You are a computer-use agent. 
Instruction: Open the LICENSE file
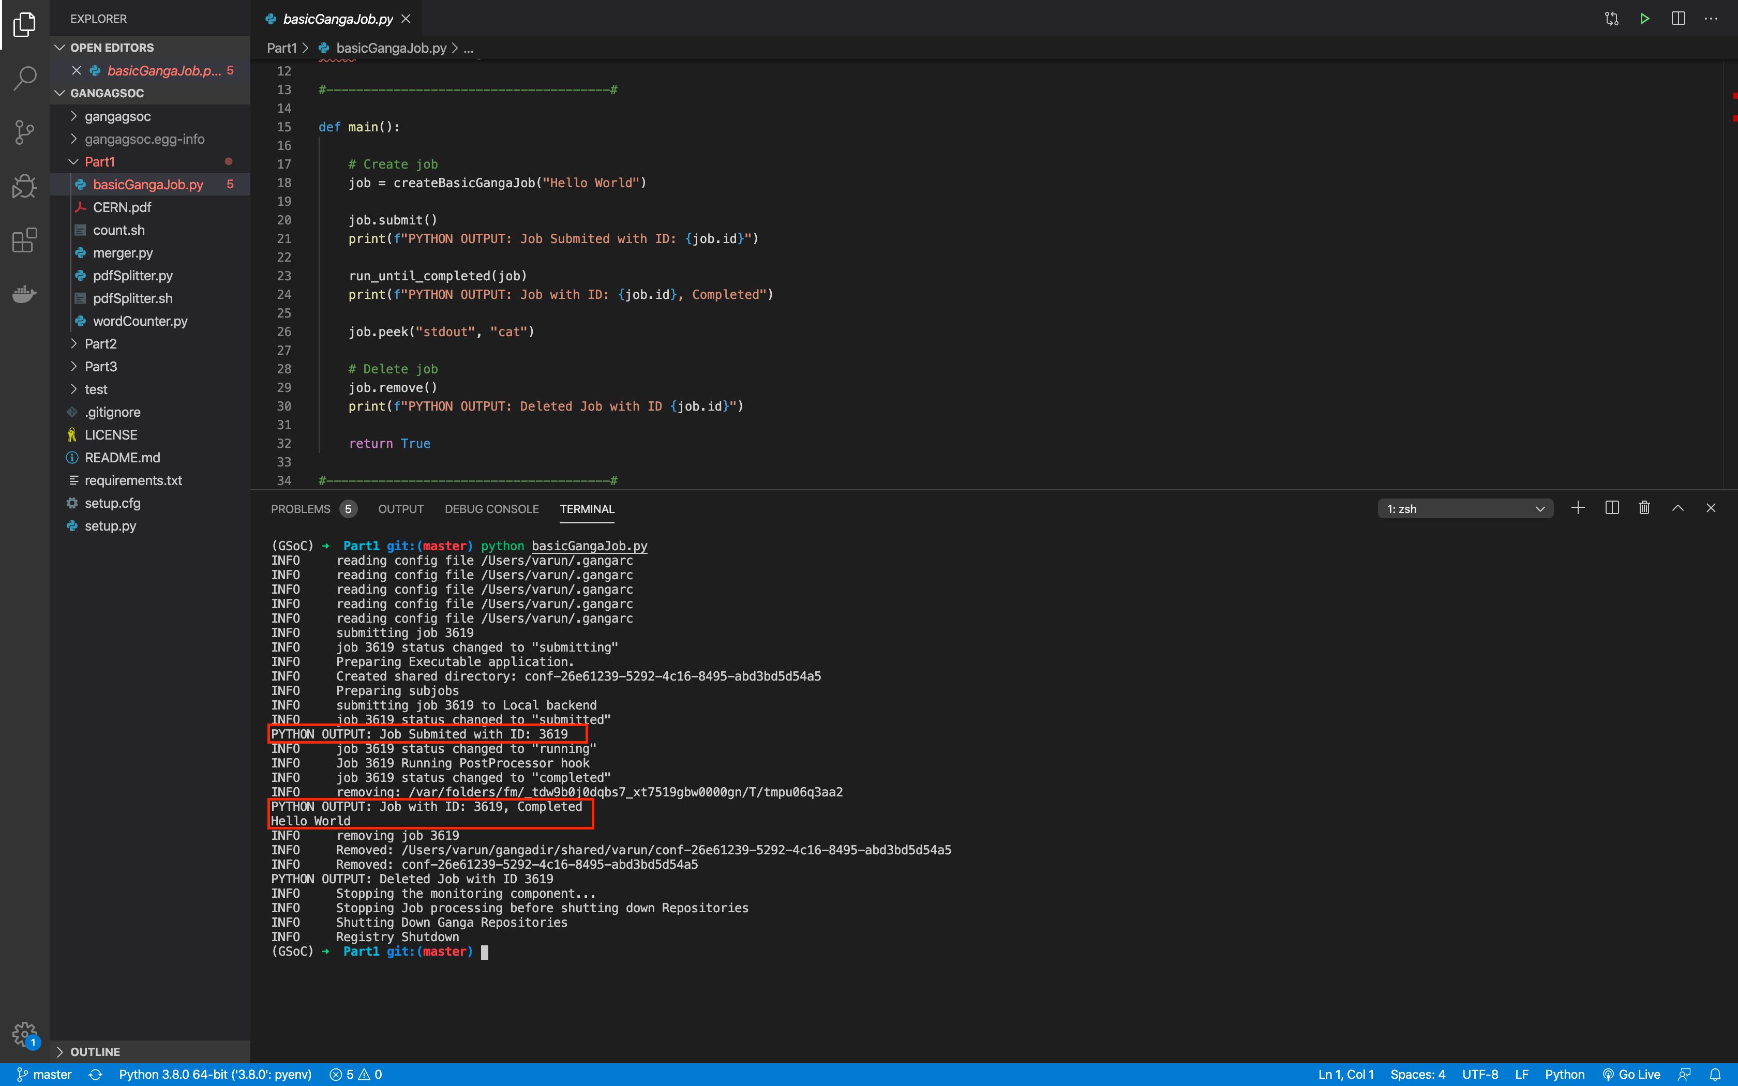click(x=149, y=434)
